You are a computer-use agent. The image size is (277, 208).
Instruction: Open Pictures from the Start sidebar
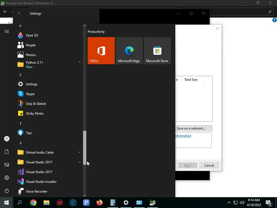[x=7, y=165]
